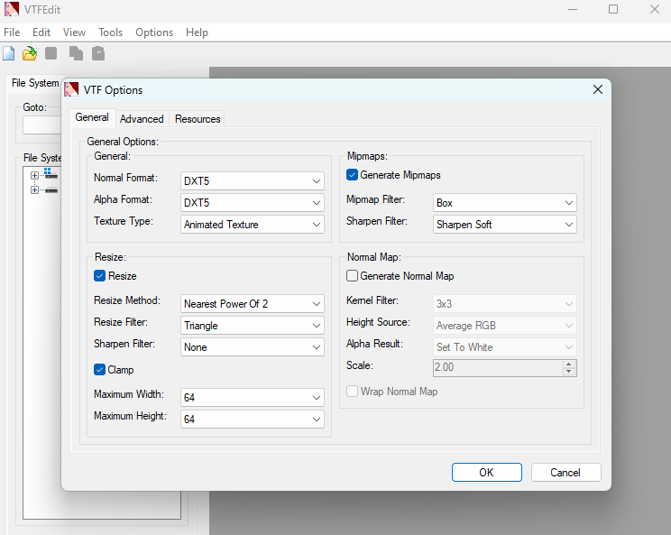Click the Open folder toolbar icon

(30, 53)
